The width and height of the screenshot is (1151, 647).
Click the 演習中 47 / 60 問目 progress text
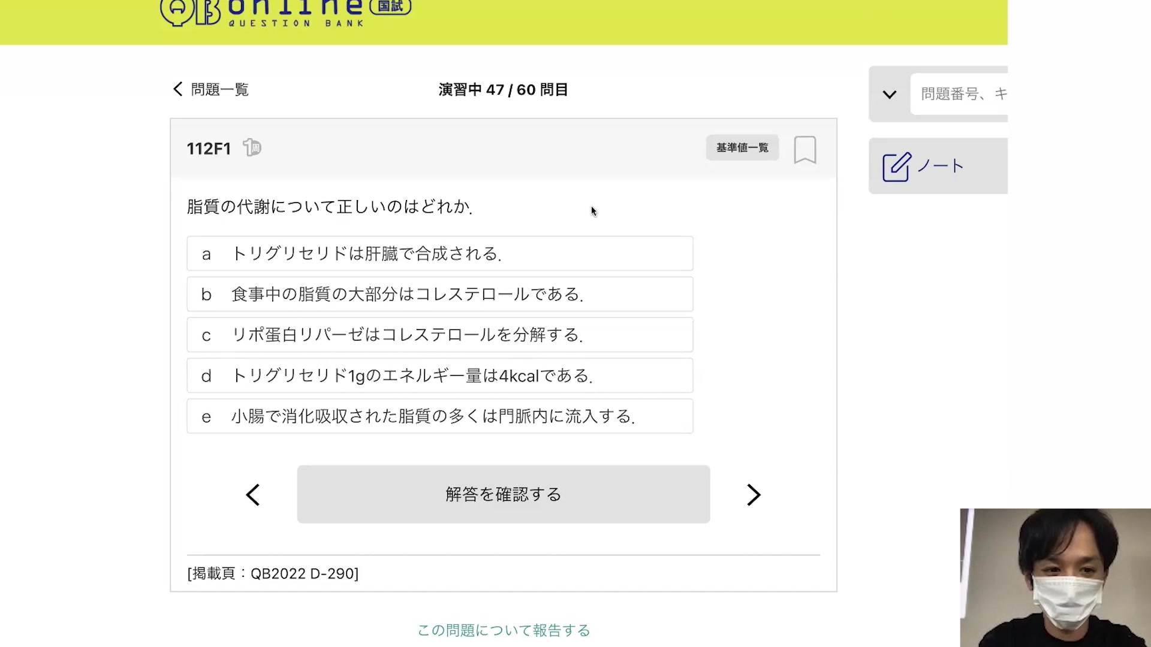tap(503, 90)
